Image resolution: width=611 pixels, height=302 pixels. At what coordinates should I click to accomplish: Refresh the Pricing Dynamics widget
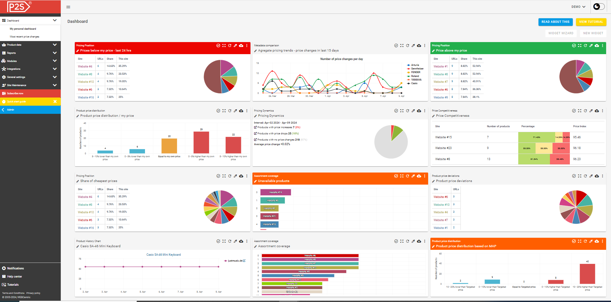click(x=408, y=111)
